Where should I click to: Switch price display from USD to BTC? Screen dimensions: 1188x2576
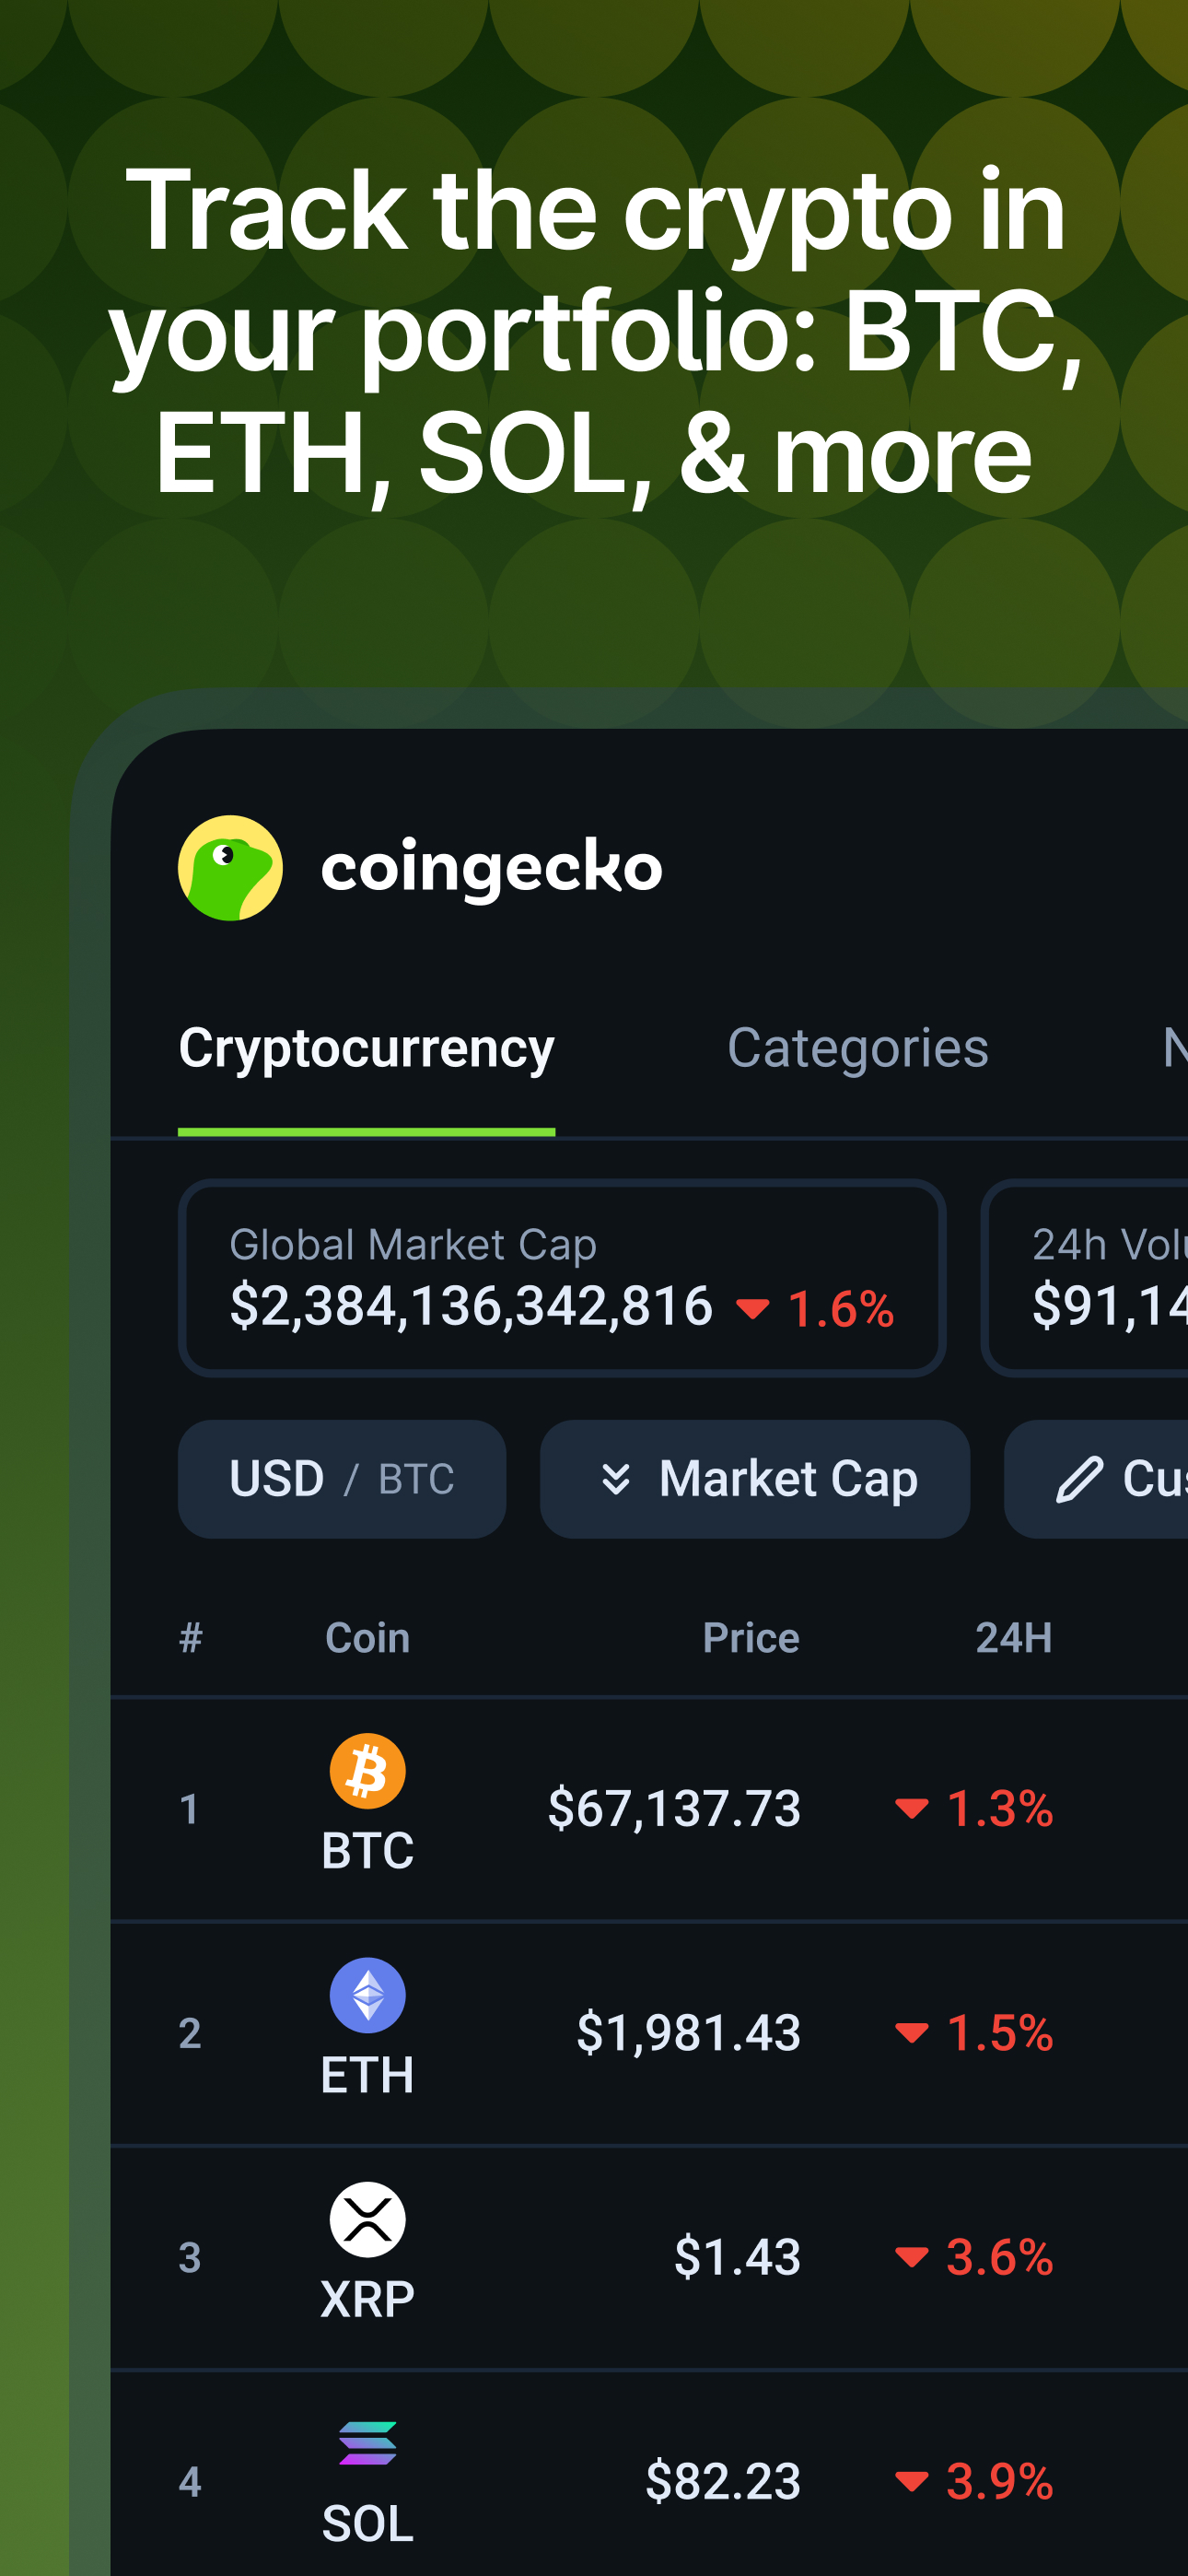click(x=419, y=1479)
